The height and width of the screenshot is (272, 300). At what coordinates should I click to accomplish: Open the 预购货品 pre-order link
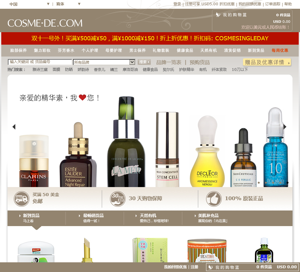point(199,62)
